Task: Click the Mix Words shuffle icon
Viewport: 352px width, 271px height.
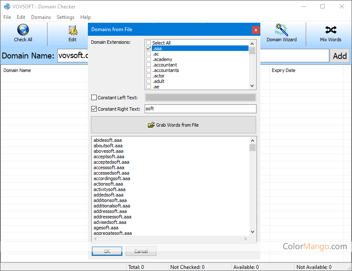Action: (331, 30)
